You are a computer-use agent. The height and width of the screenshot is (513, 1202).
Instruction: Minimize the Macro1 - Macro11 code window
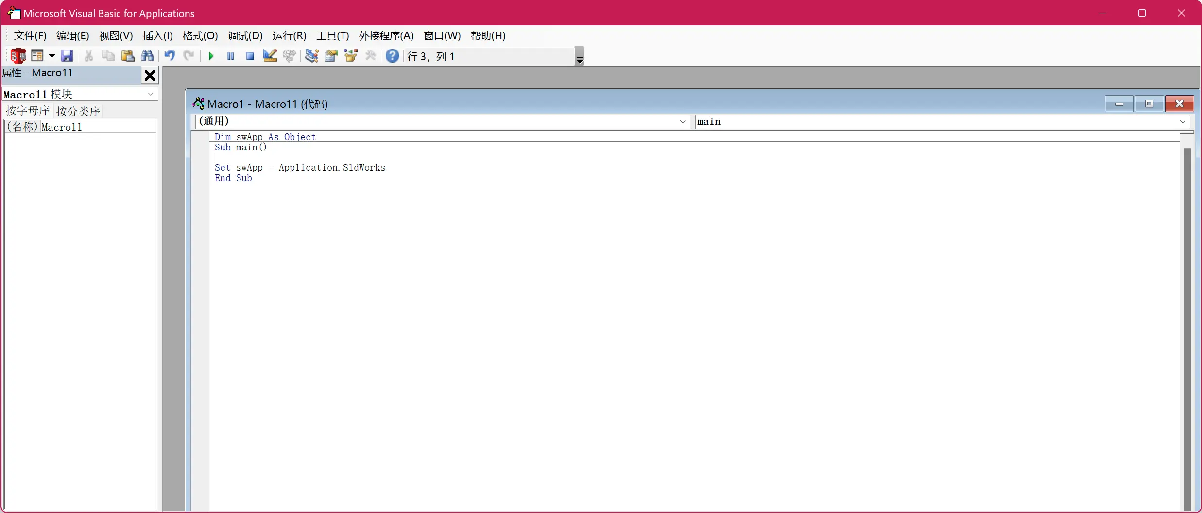pyautogui.click(x=1119, y=104)
